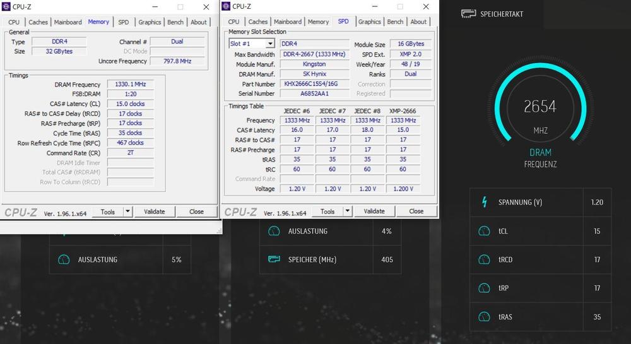631x344 pixels.
Task: Open Mainboard tab in SPD window
Action: click(287, 21)
